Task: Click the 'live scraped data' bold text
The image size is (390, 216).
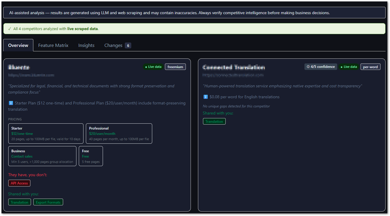Action: pyautogui.click(x=83, y=29)
